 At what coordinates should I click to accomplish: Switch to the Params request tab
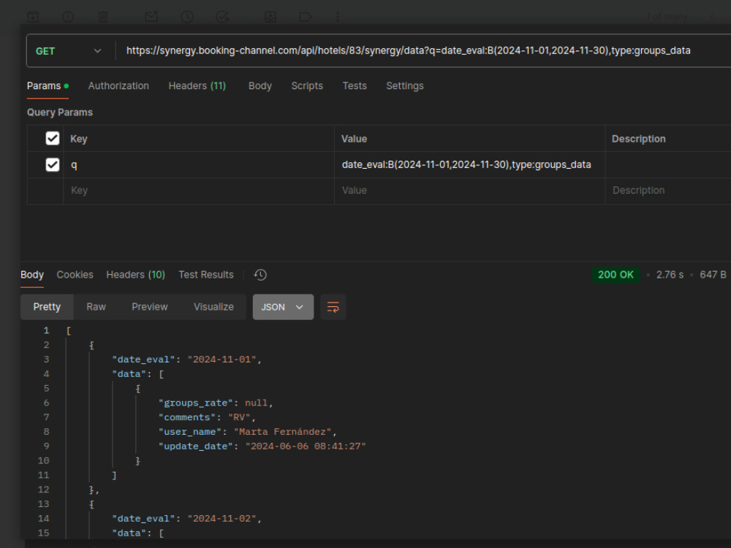[x=48, y=86]
